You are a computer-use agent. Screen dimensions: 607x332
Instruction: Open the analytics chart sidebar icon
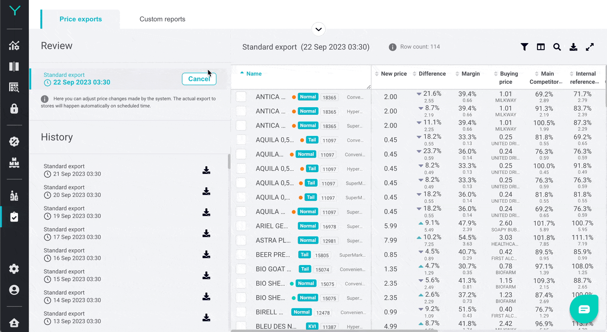tap(14, 46)
